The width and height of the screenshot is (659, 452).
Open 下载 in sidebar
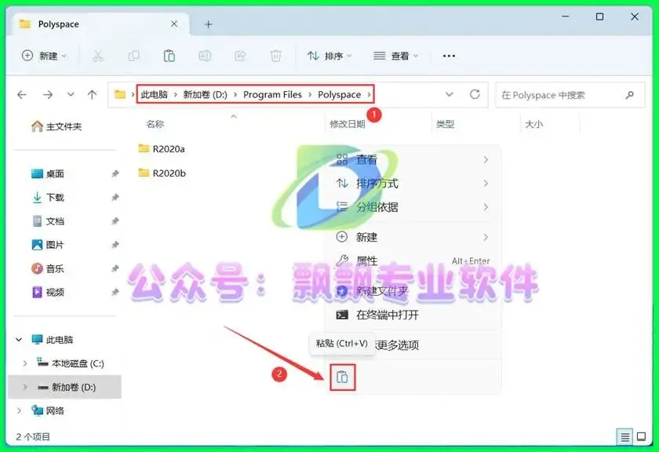48,197
